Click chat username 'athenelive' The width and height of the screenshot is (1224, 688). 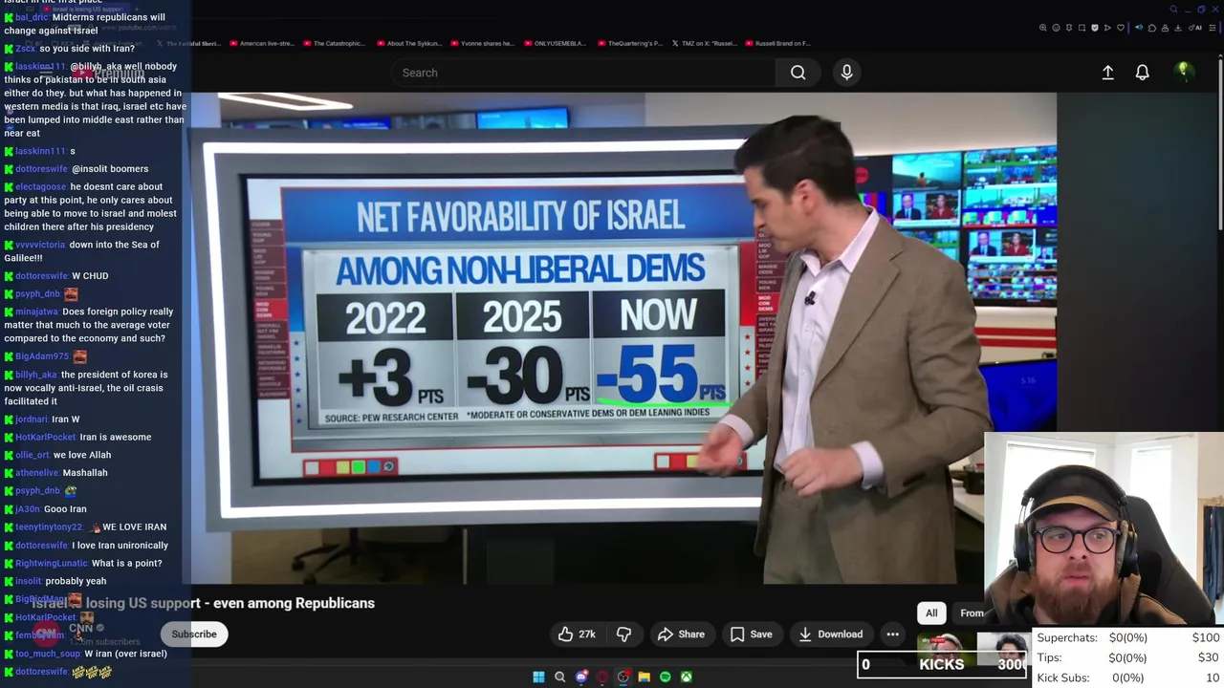36,473
